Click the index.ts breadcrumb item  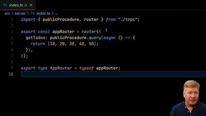pos(43,14)
